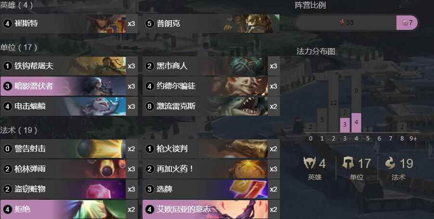Screen dimensions: 434x219
Task: Open the 枪林弹雨 spell entry
Action: tap(69, 169)
